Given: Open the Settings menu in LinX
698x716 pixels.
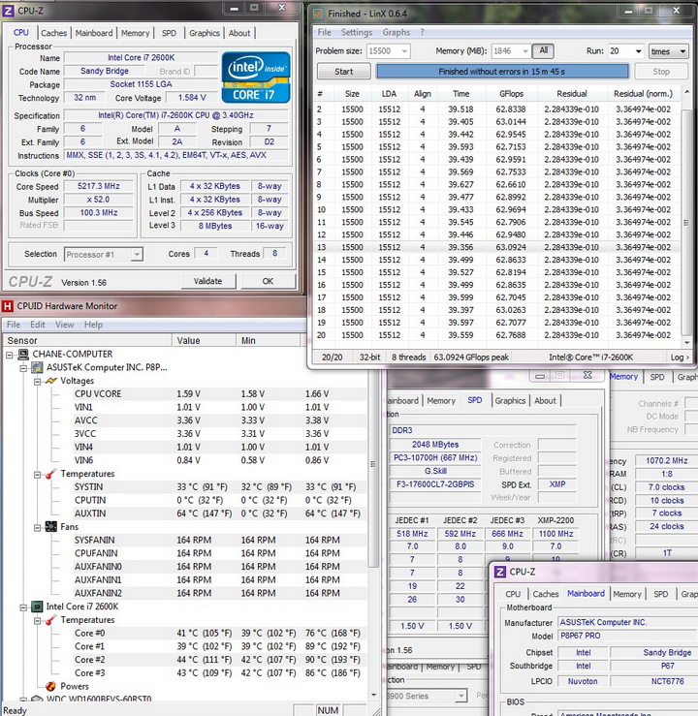Looking at the screenshot, I should point(357,32).
